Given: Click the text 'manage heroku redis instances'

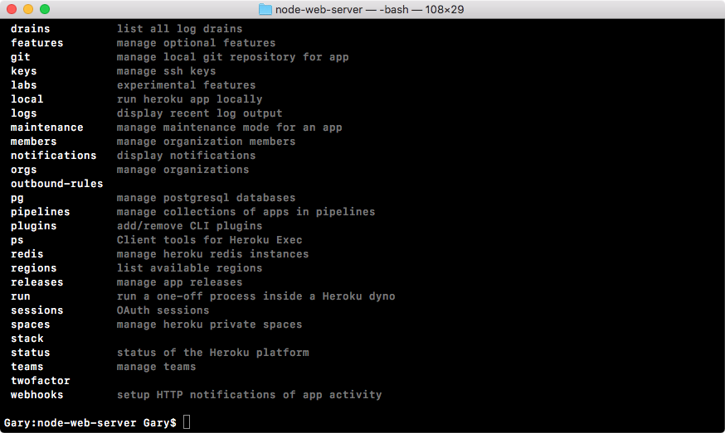Looking at the screenshot, I should 212,254.
